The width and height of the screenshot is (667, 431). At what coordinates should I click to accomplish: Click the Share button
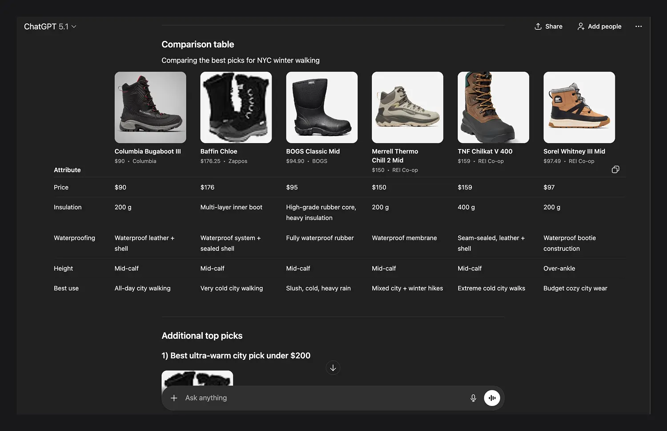coord(548,27)
